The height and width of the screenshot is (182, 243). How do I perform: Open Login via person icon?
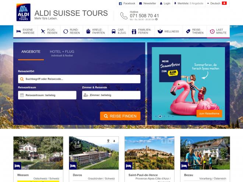(161, 3)
